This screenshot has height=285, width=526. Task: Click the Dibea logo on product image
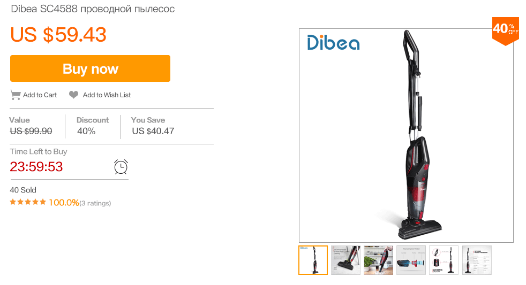[333, 43]
